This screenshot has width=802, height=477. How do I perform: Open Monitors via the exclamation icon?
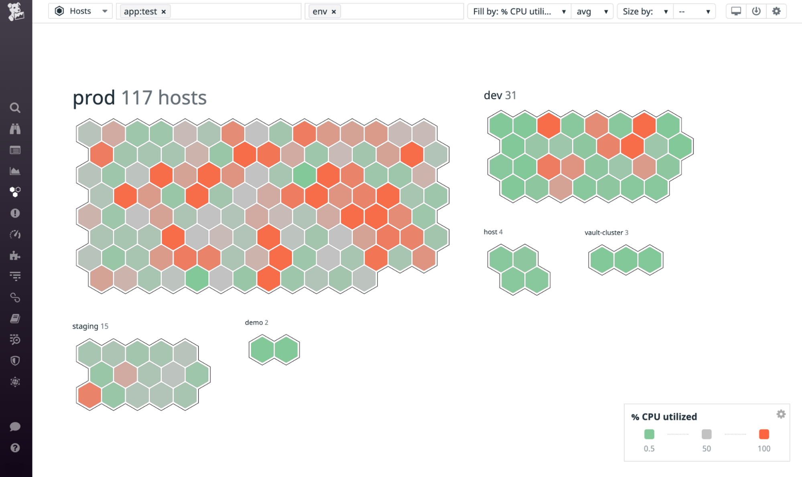15,213
